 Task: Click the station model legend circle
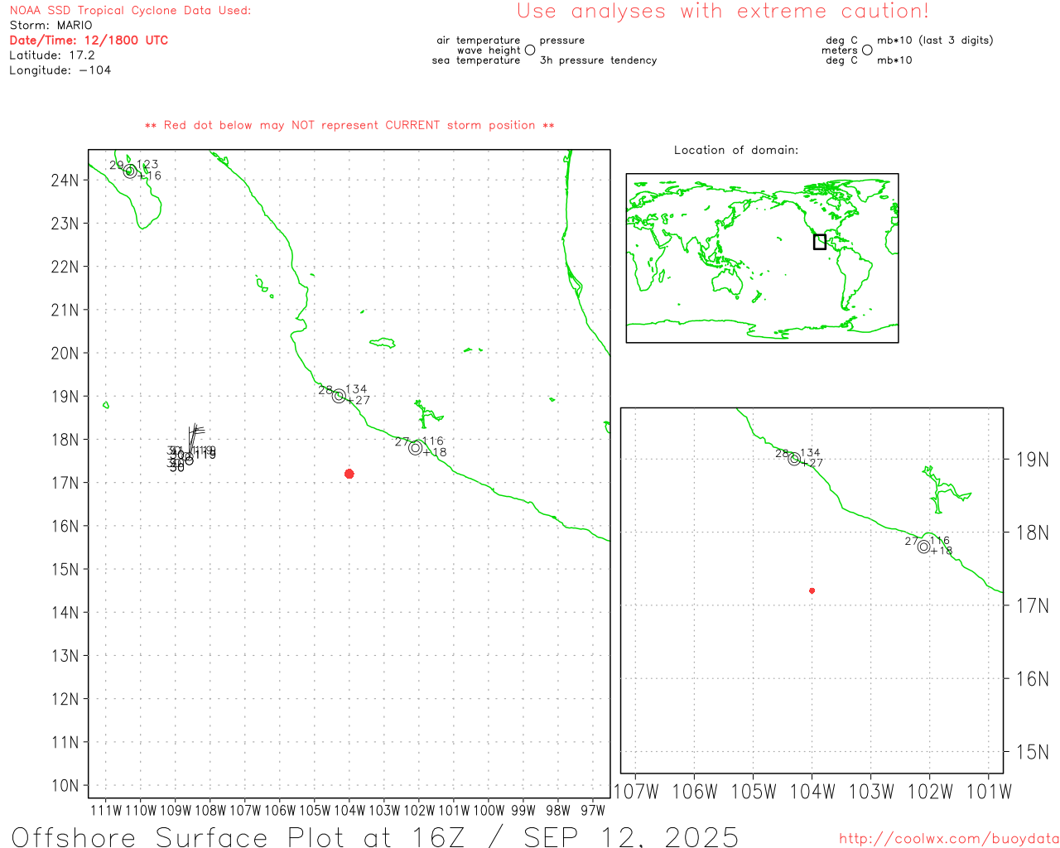point(530,50)
